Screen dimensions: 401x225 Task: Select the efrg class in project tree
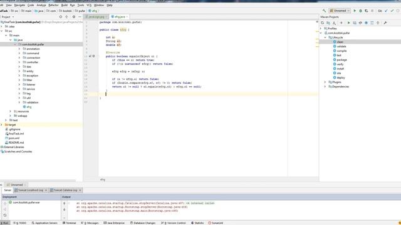click(29, 107)
